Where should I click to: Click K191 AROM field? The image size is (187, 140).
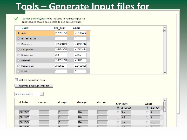80,71
